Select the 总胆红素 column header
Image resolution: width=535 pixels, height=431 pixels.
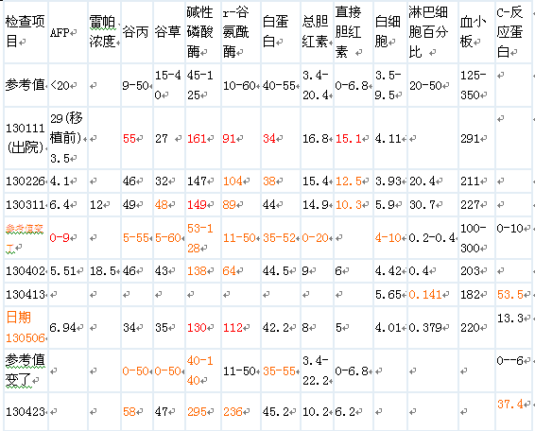(317, 32)
